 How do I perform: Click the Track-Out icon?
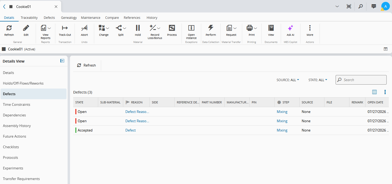[65, 28]
